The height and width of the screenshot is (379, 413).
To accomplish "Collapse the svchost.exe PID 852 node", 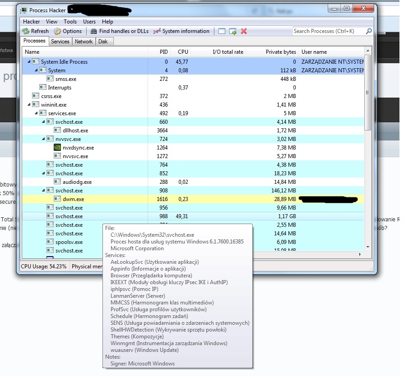I will (43, 173).
